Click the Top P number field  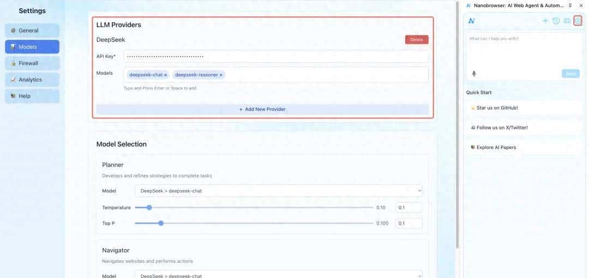tap(408, 223)
